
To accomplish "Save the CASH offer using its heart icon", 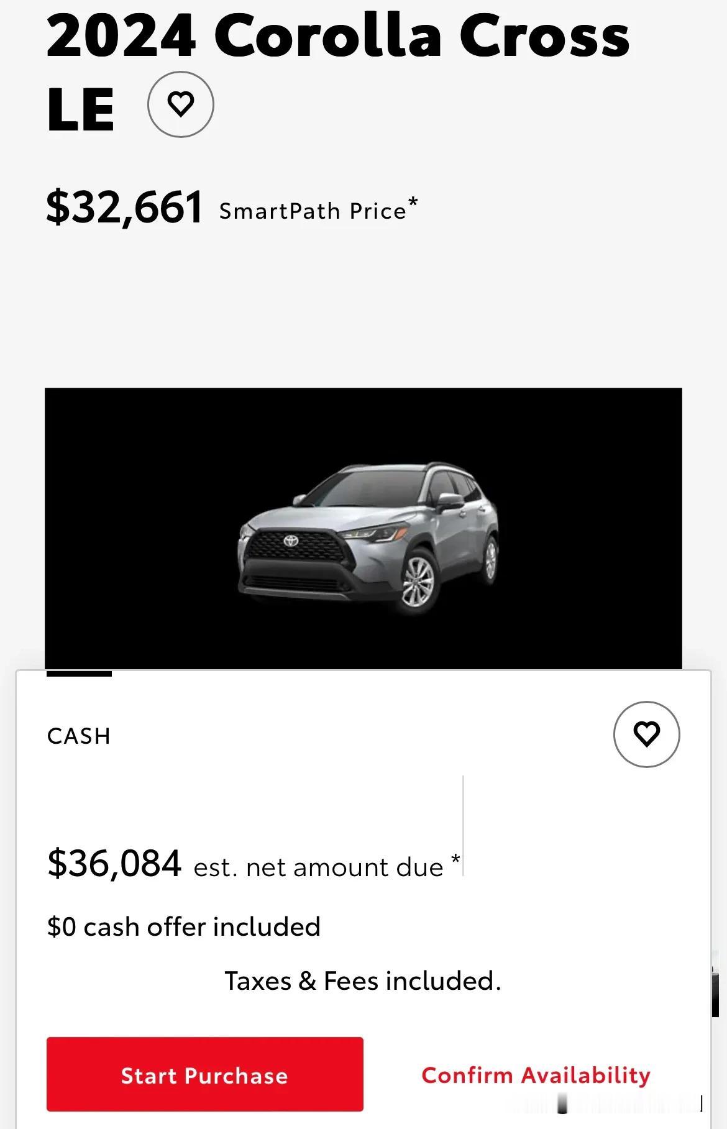I will tap(647, 734).
